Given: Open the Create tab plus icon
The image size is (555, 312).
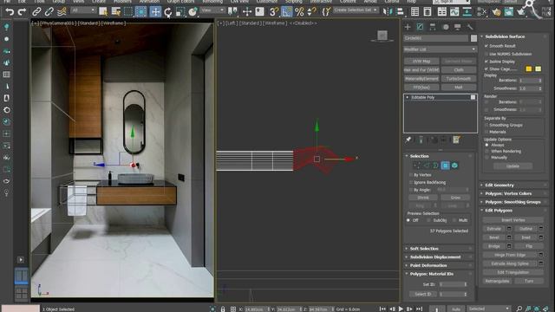Looking at the screenshot, I should [408, 27].
